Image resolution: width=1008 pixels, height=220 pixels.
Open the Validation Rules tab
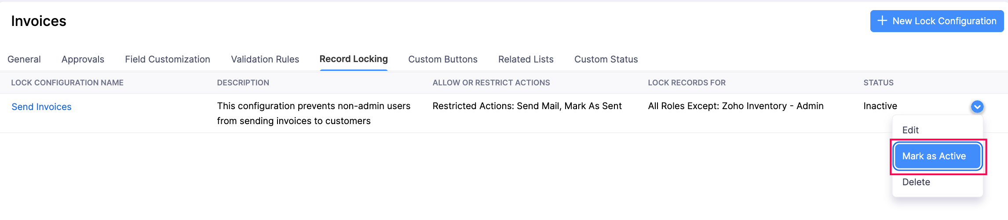coord(265,59)
